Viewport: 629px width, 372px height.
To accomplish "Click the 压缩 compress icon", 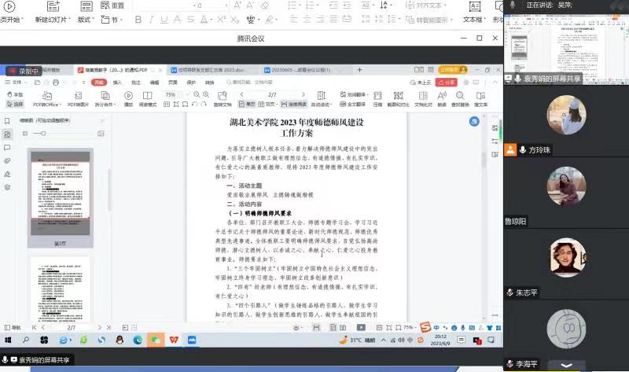I will point(377,97).
